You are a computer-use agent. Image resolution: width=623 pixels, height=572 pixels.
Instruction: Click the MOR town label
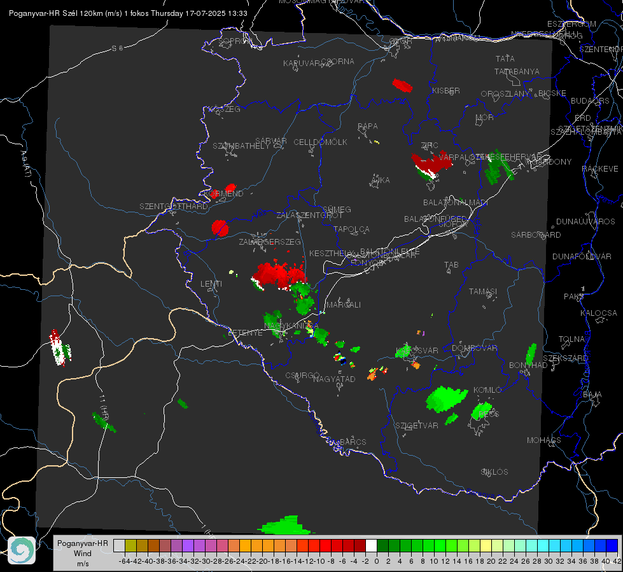tap(485, 117)
